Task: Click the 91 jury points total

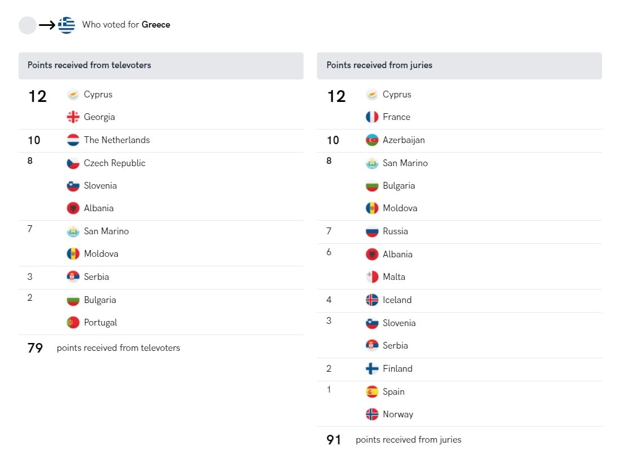Action: tap(334, 440)
